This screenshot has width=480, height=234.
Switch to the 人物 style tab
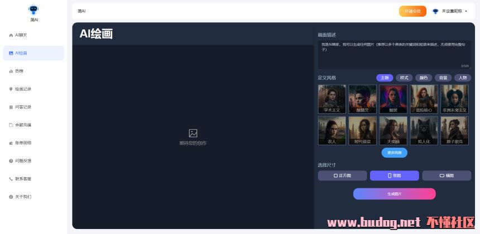[463, 78]
